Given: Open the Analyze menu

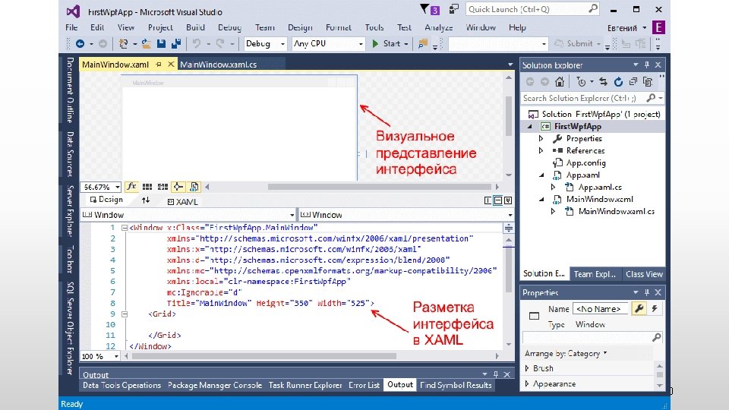Looking at the screenshot, I should click(438, 27).
